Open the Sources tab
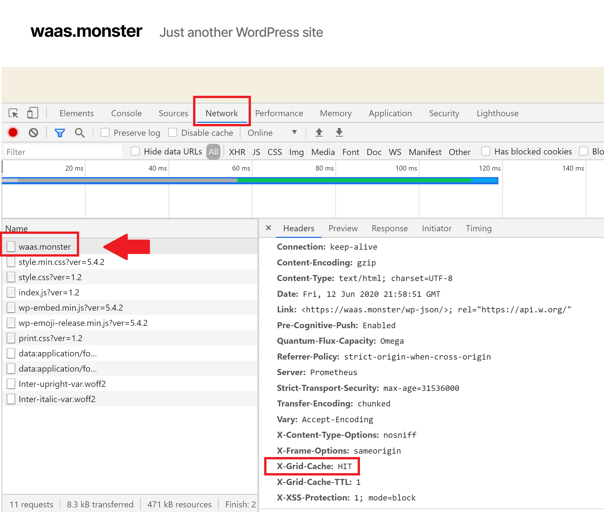Viewport: 604px width, 512px height. click(x=173, y=113)
